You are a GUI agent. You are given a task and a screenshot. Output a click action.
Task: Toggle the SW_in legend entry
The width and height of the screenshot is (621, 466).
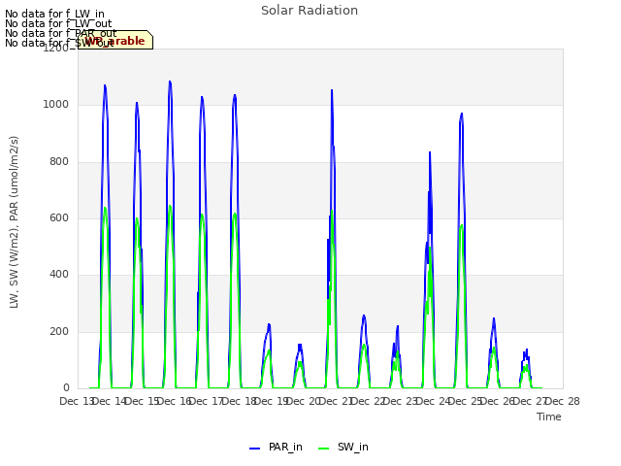click(x=343, y=447)
